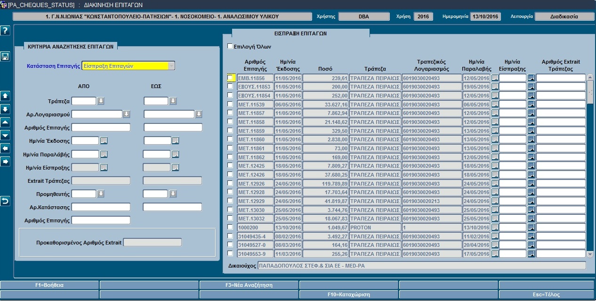Open Παραλαβής calendar icon in row ΜΕΤ.12926

tap(495, 183)
